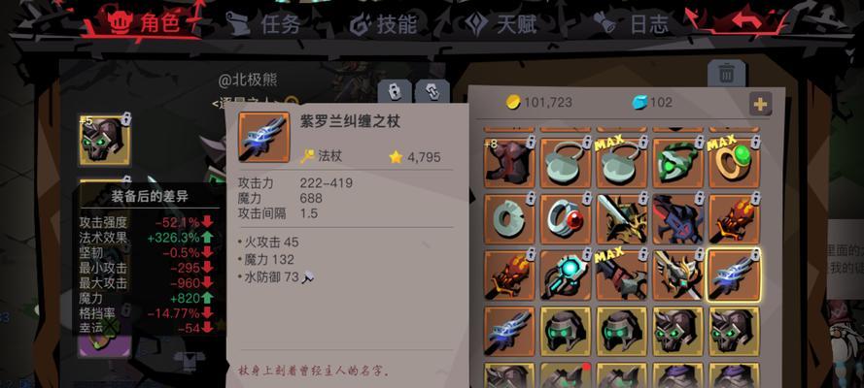The width and height of the screenshot is (864, 388).
Task: Toggle the chain link icon above tooltip
Action: [x=432, y=91]
